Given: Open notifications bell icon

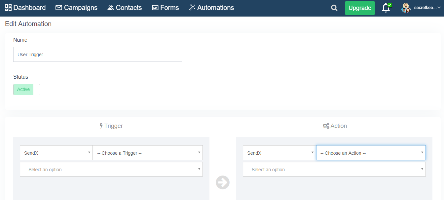Looking at the screenshot, I should (x=386, y=8).
